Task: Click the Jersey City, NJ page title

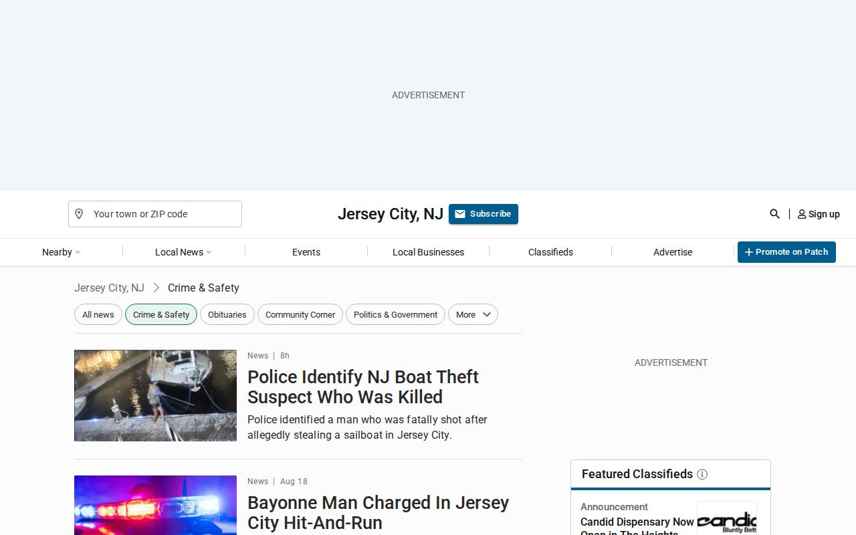Action: coord(391,214)
